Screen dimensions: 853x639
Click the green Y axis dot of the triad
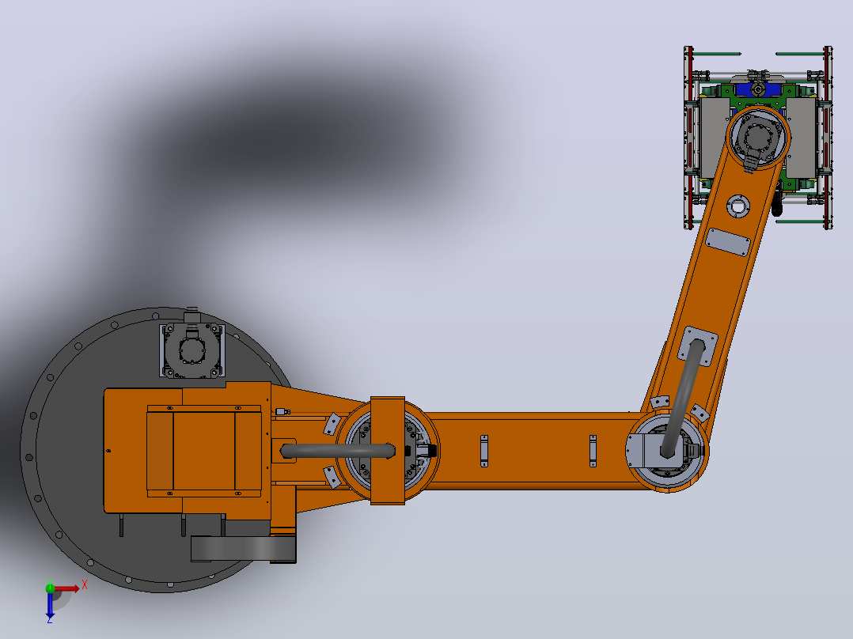pyautogui.click(x=50, y=588)
